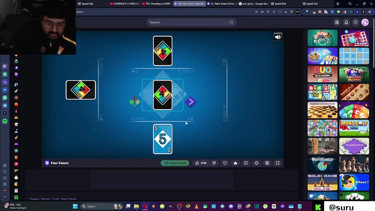The image size is (375, 211).
Task: Switch to the OVERNIGHT in PARIS tab
Action: click(x=125, y=4)
